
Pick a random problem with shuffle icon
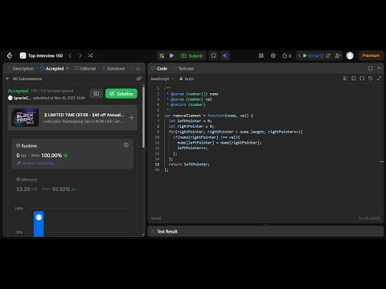(90, 55)
